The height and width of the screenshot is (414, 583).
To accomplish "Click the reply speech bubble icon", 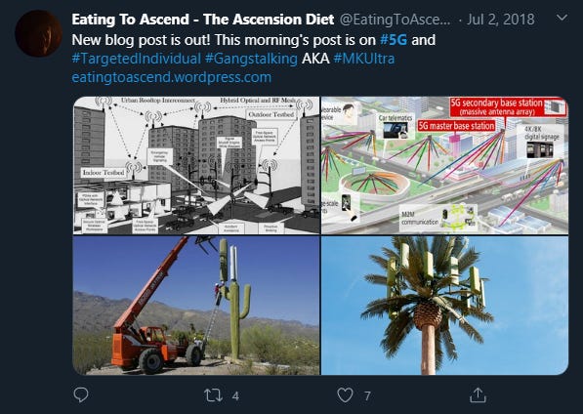I will tap(81, 395).
